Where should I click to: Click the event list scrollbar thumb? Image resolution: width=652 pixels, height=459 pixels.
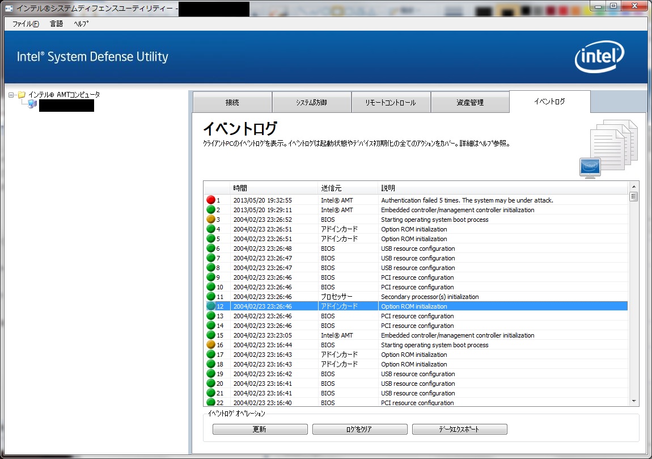pyautogui.click(x=634, y=196)
